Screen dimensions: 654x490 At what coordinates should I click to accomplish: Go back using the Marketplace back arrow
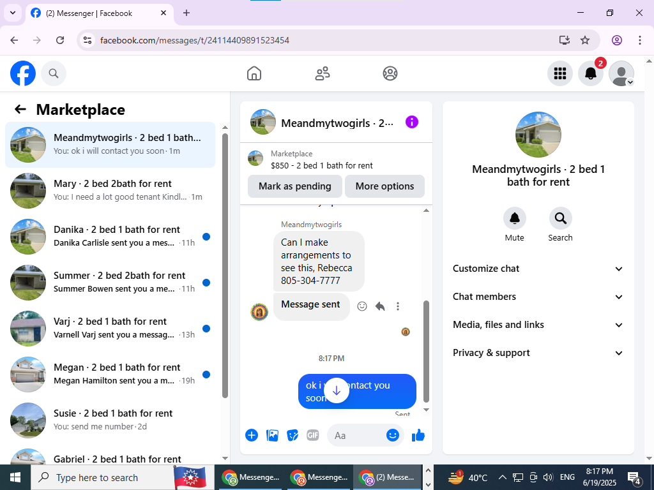point(20,110)
